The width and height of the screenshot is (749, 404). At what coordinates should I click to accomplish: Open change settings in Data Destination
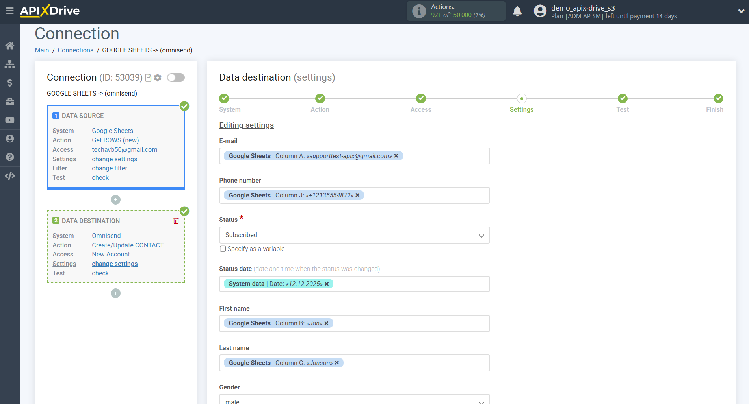coord(114,264)
